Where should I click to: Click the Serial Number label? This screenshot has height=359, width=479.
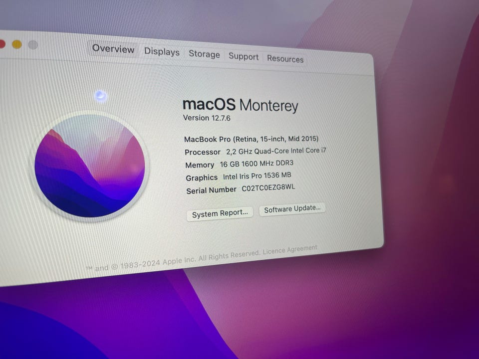(211, 190)
